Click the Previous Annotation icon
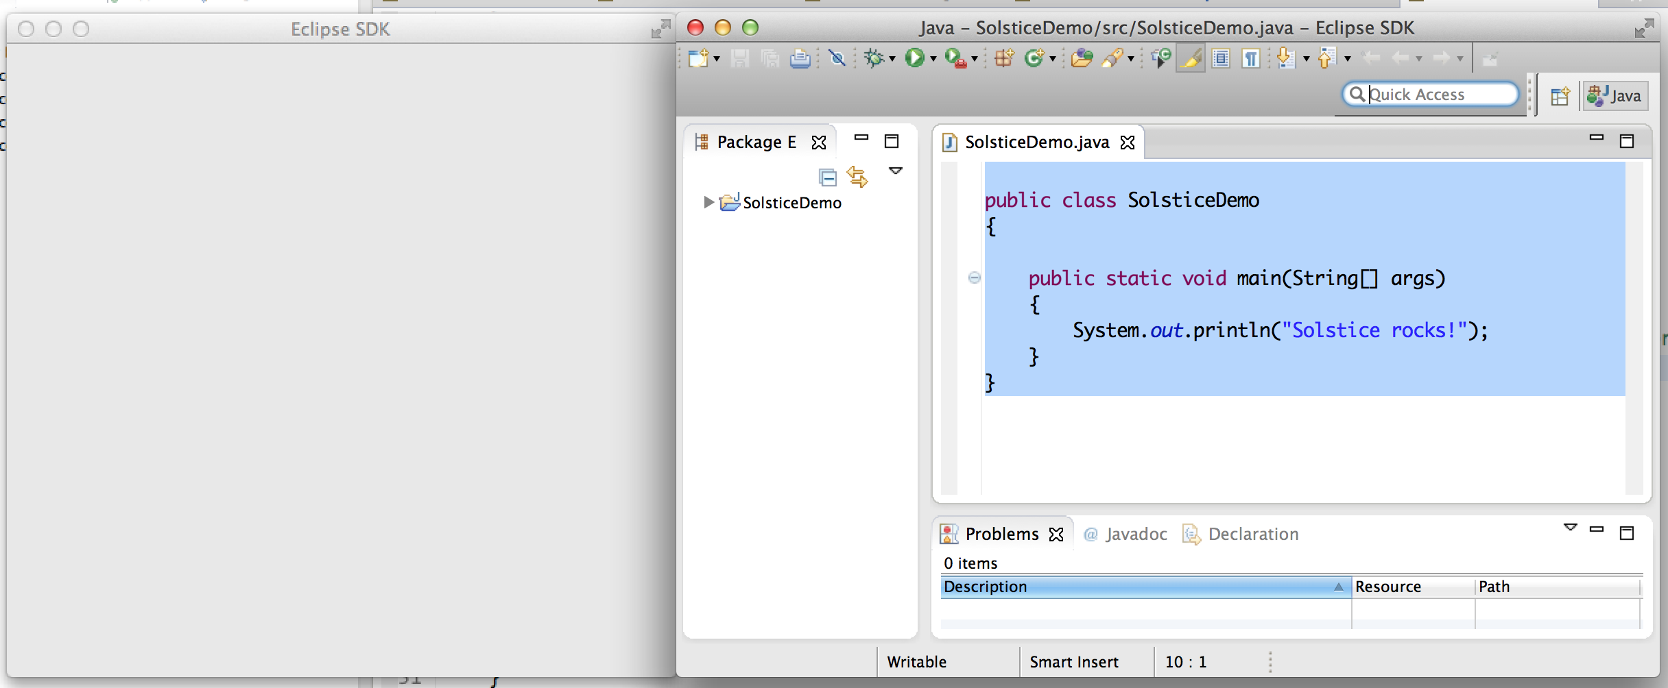Image resolution: width=1668 pixels, height=688 pixels. (1327, 58)
